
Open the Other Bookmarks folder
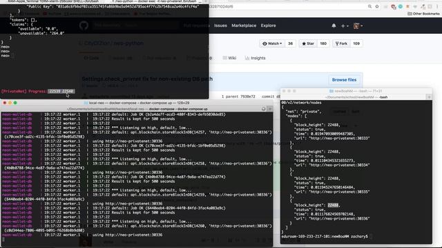pos(423,14)
